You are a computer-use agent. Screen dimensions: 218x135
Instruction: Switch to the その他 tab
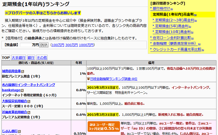click(42, 58)
